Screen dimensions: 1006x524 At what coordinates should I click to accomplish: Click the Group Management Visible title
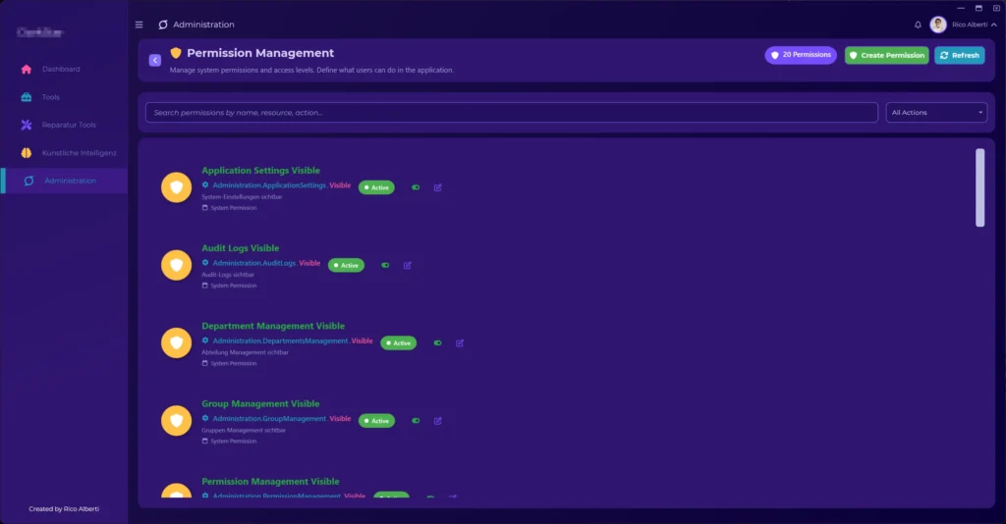[x=260, y=403]
